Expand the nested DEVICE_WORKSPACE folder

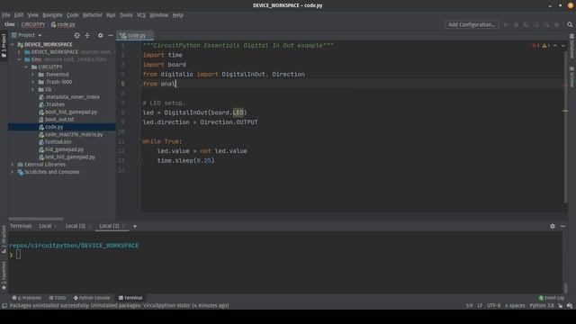[19, 52]
